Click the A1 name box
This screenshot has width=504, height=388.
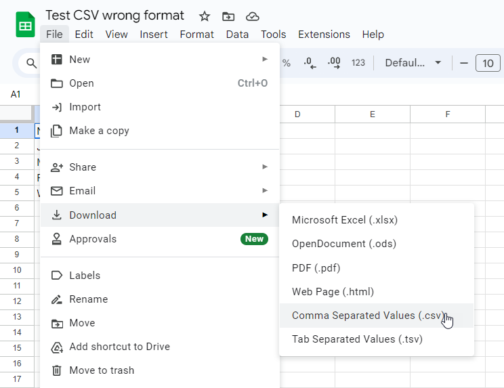click(16, 94)
